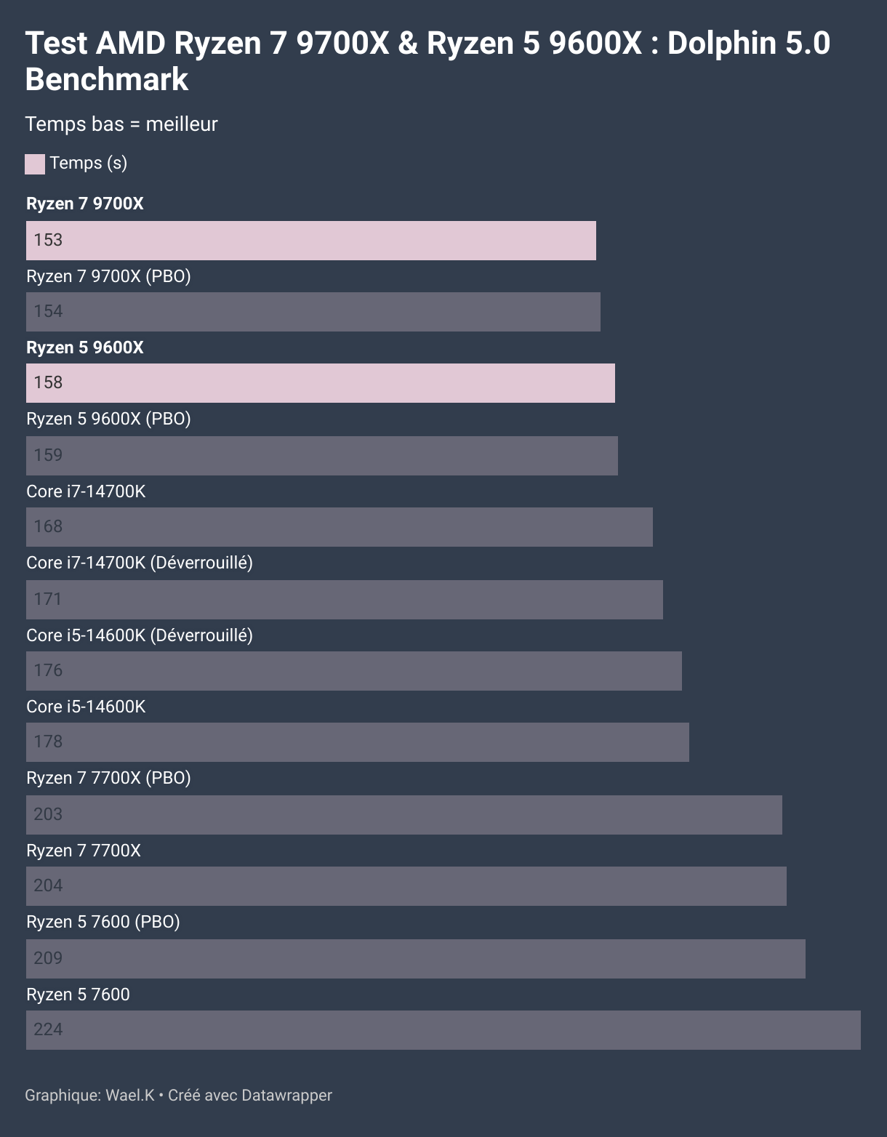Click the pink Temps (s) legend swatch
The height and width of the screenshot is (1137, 887).
tap(35, 164)
